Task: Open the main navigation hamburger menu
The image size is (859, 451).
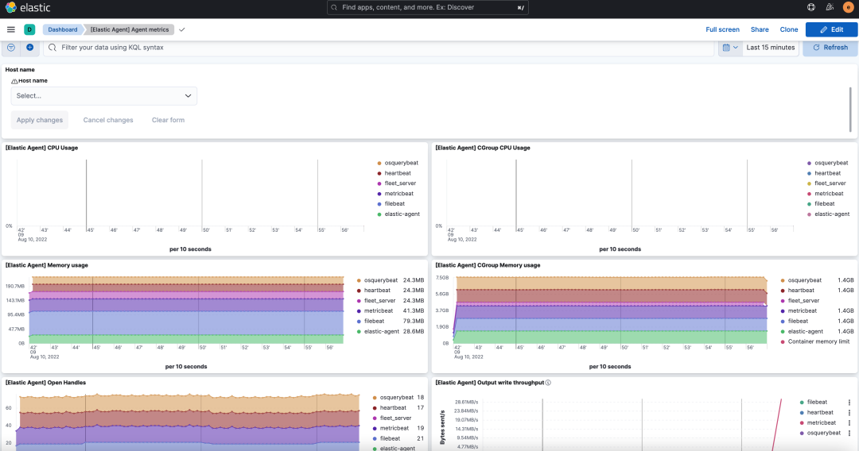Action: coord(11,29)
